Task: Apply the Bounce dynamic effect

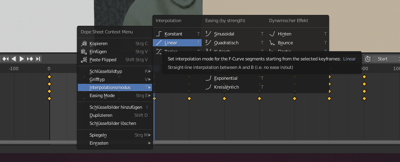Action: (x=285, y=43)
